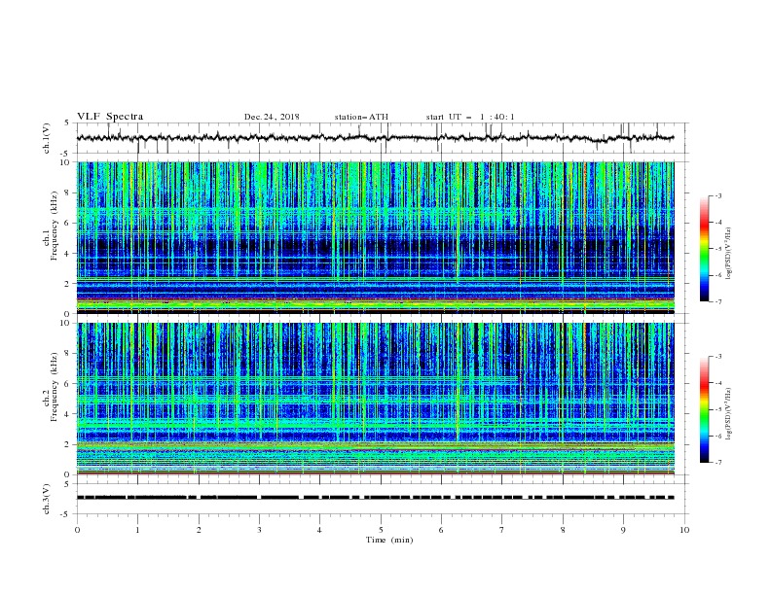Select the date "Dec.24, 2018" in the header
The image size is (771, 595).
point(272,117)
